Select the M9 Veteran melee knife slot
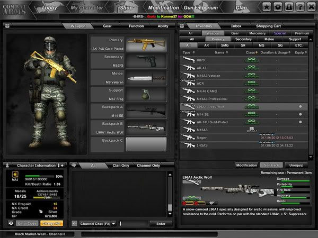Image resolution: width=318 pixels, height=238 pixels. 146,78
